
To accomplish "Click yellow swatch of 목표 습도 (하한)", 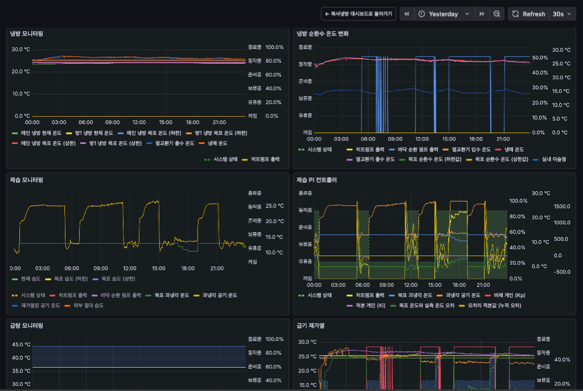I will coord(48,279).
